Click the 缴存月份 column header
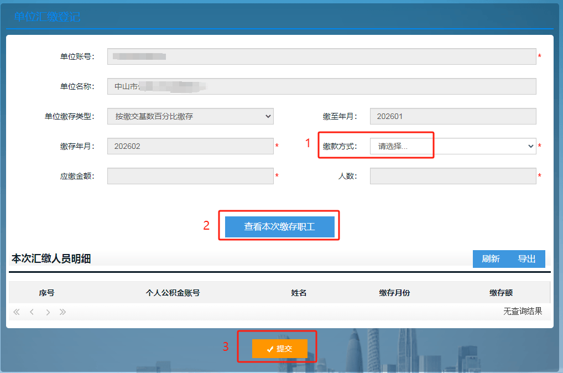 [x=394, y=293]
